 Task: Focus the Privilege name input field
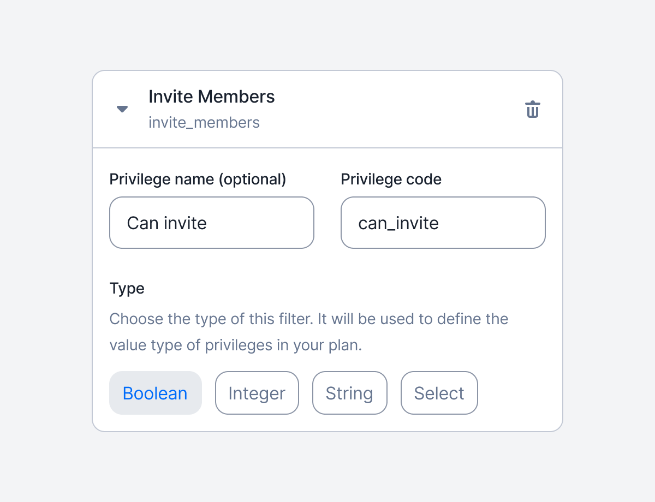pyautogui.click(x=212, y=223)
